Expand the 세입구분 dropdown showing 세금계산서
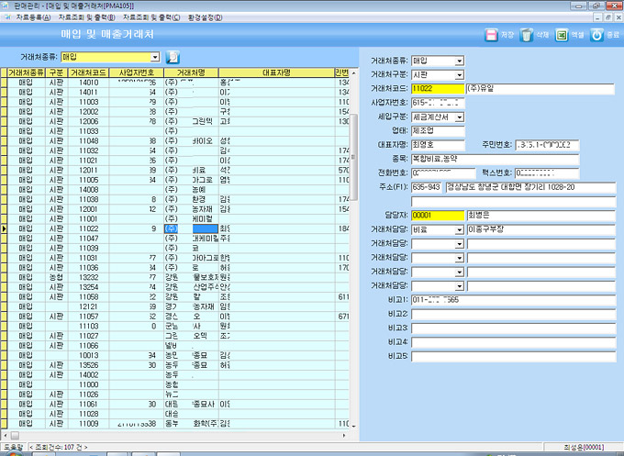The image size is (624, 456). pos(460,117)
